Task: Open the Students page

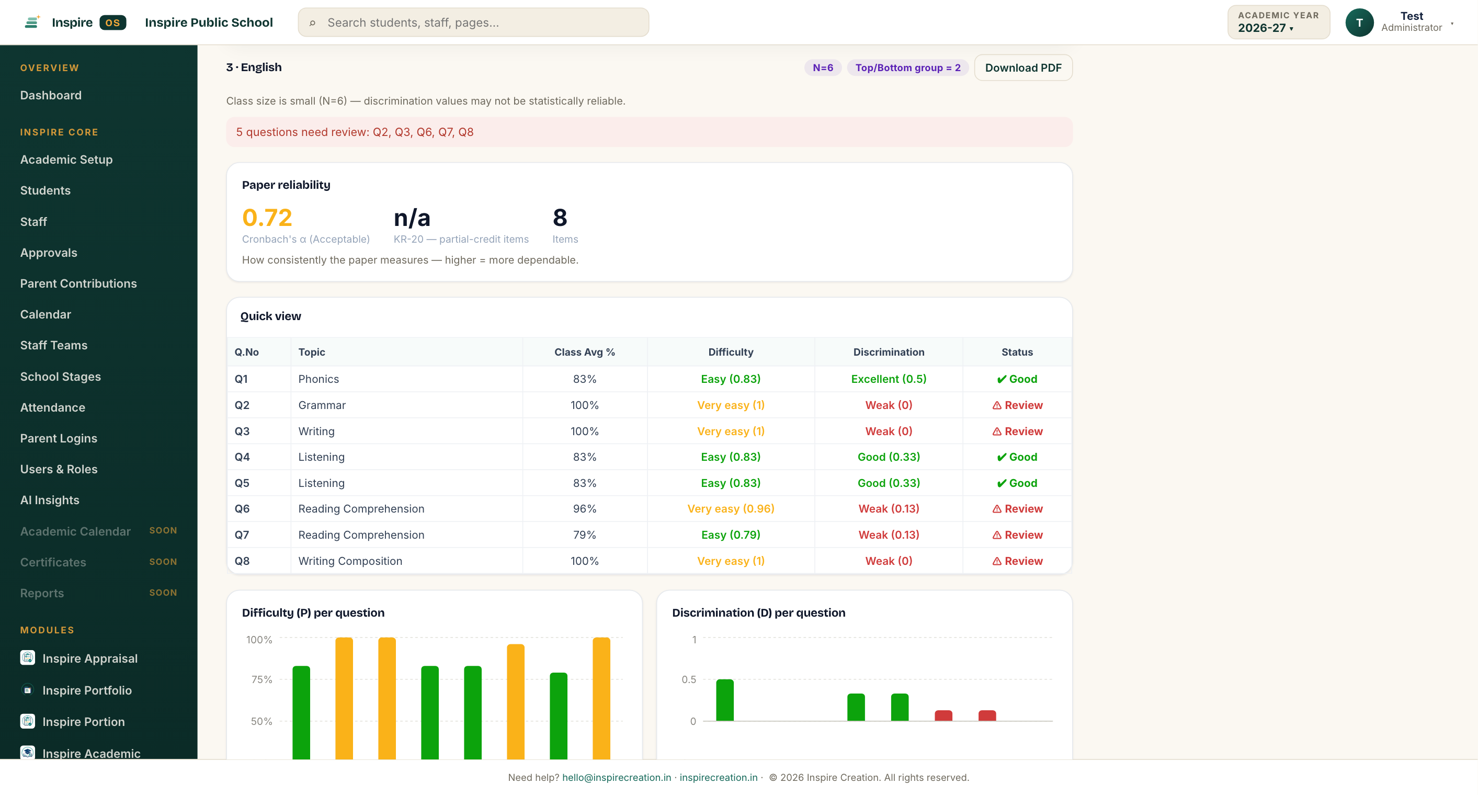Action: 46,190
